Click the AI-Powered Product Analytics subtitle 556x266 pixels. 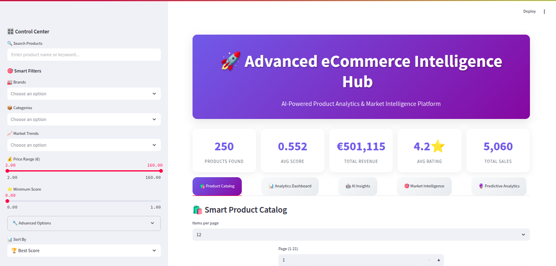[x=361, y=104]
